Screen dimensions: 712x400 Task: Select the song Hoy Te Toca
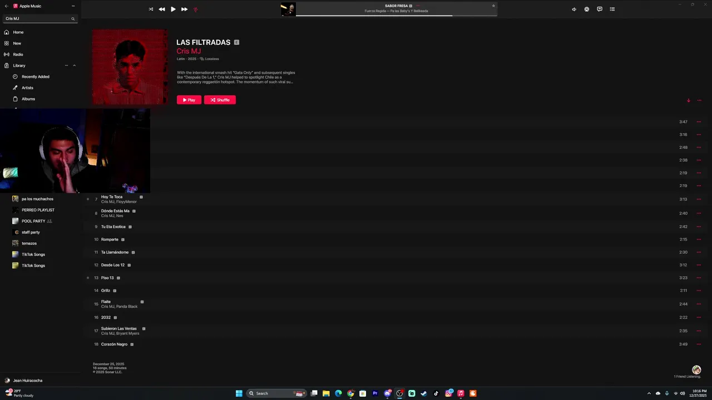point(112,197)
